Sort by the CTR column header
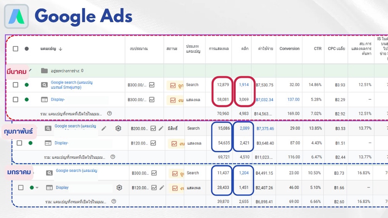The width and height of the screenshot is (388, 218). [x=318, y=49]
